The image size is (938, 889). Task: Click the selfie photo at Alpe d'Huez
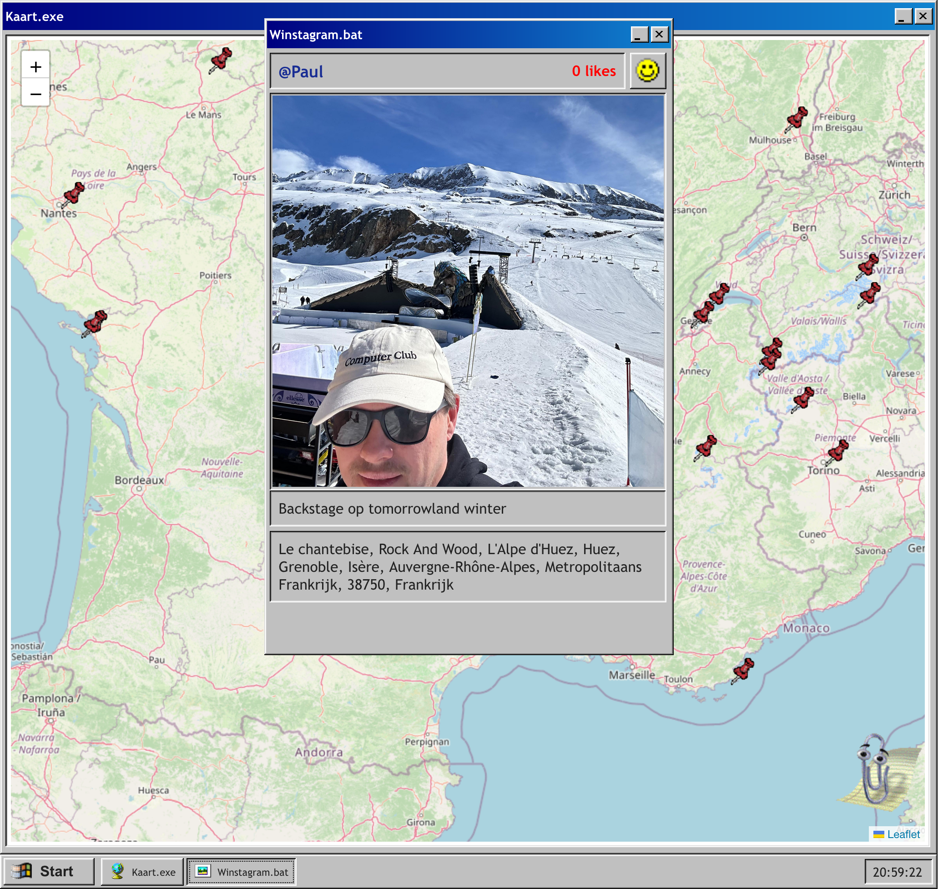pyautogui.click(x=468, y=291)
